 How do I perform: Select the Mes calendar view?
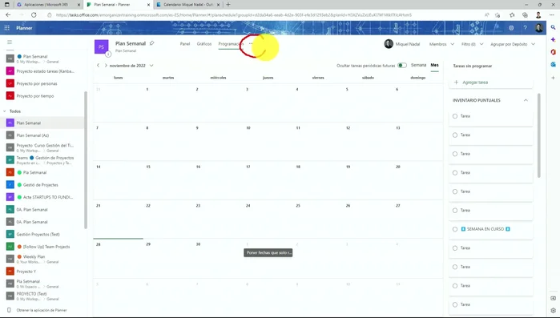[434, 65]
